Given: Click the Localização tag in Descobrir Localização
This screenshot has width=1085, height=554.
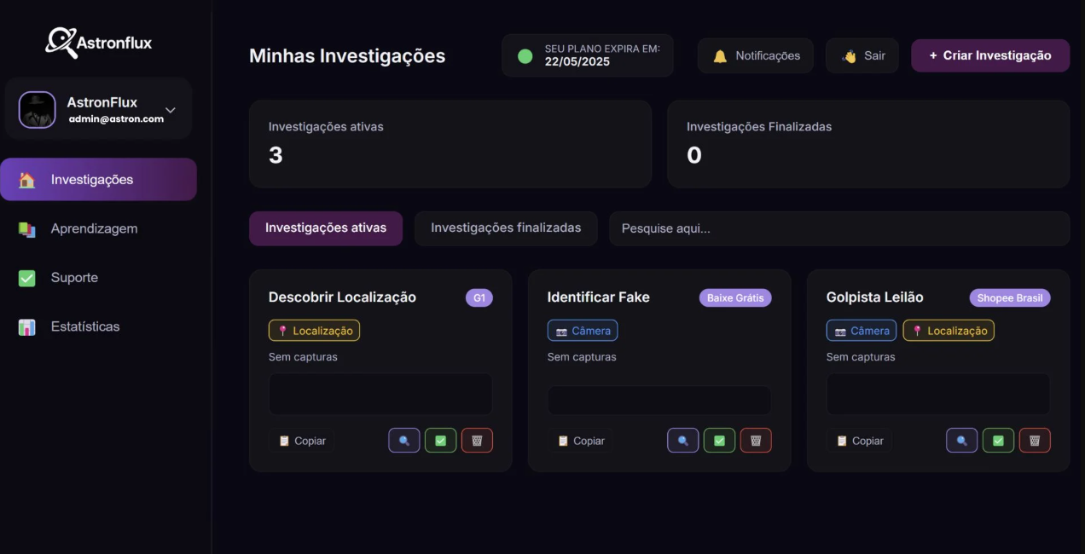Looking at the screenshot, I should pos(314,331).
